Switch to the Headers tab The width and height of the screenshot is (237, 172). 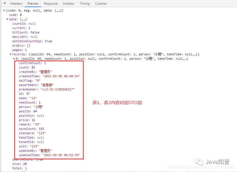(16, 3)
